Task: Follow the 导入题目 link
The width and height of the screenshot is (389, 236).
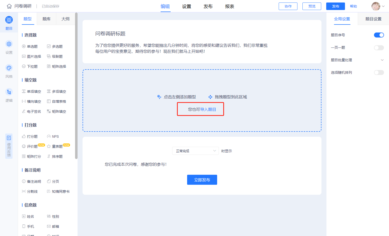Action: [208, 109]
